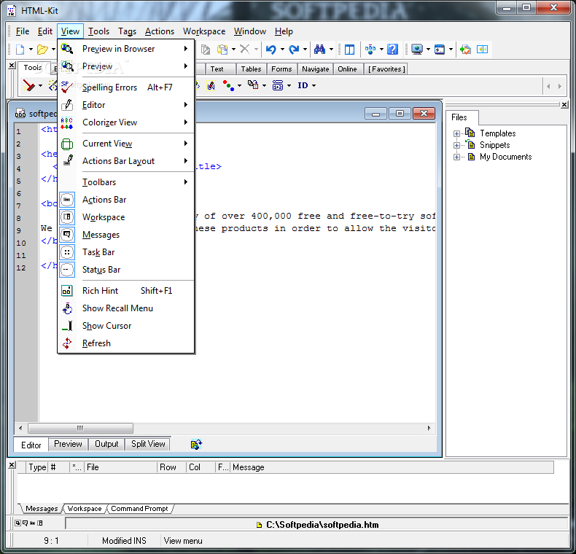Switch to the Preview editor tab
The width and height of the screenshot is (576, 554).
click(68, 444)
